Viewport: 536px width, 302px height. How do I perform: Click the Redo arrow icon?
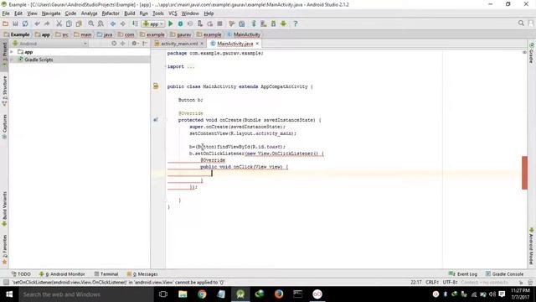(47, 23)
